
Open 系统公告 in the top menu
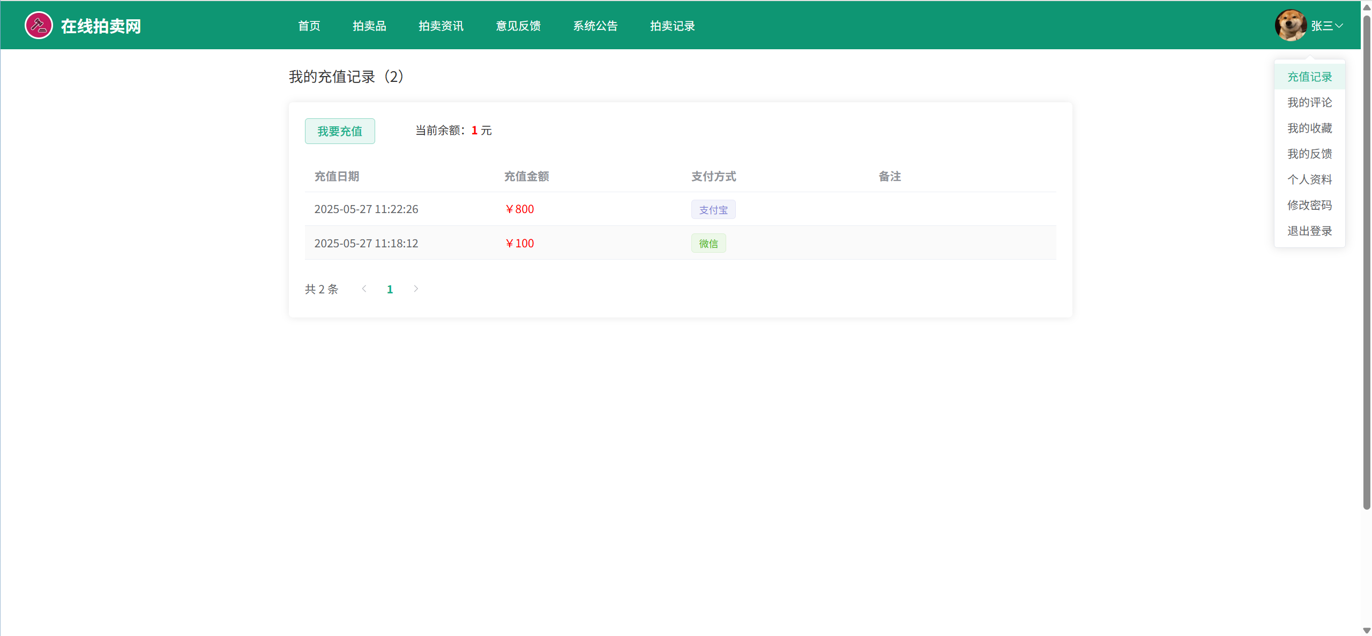click(x=595, y=26)
